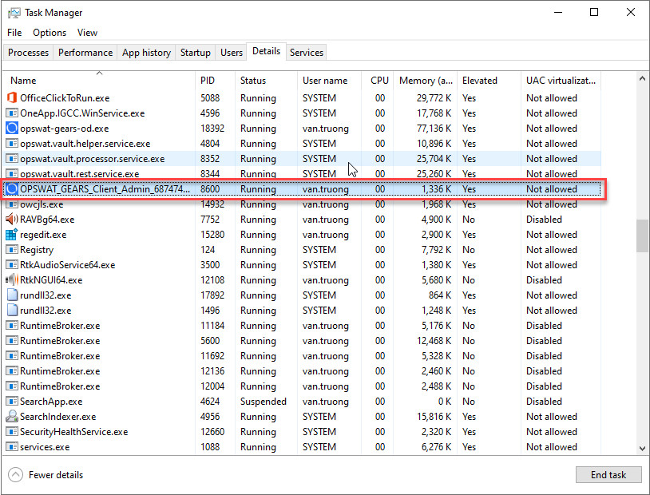650x495 pixels.
Task: Click the scrollbar up arrow
Action: coord(642,78)
